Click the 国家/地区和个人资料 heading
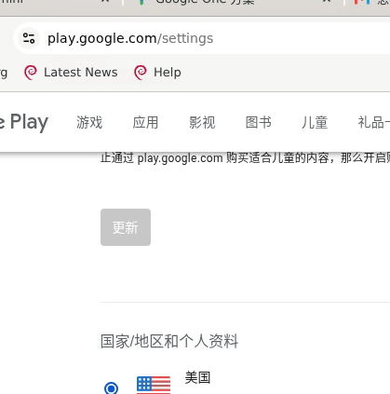The width and height of the screenshot is (390, 394). coord(169,341)
